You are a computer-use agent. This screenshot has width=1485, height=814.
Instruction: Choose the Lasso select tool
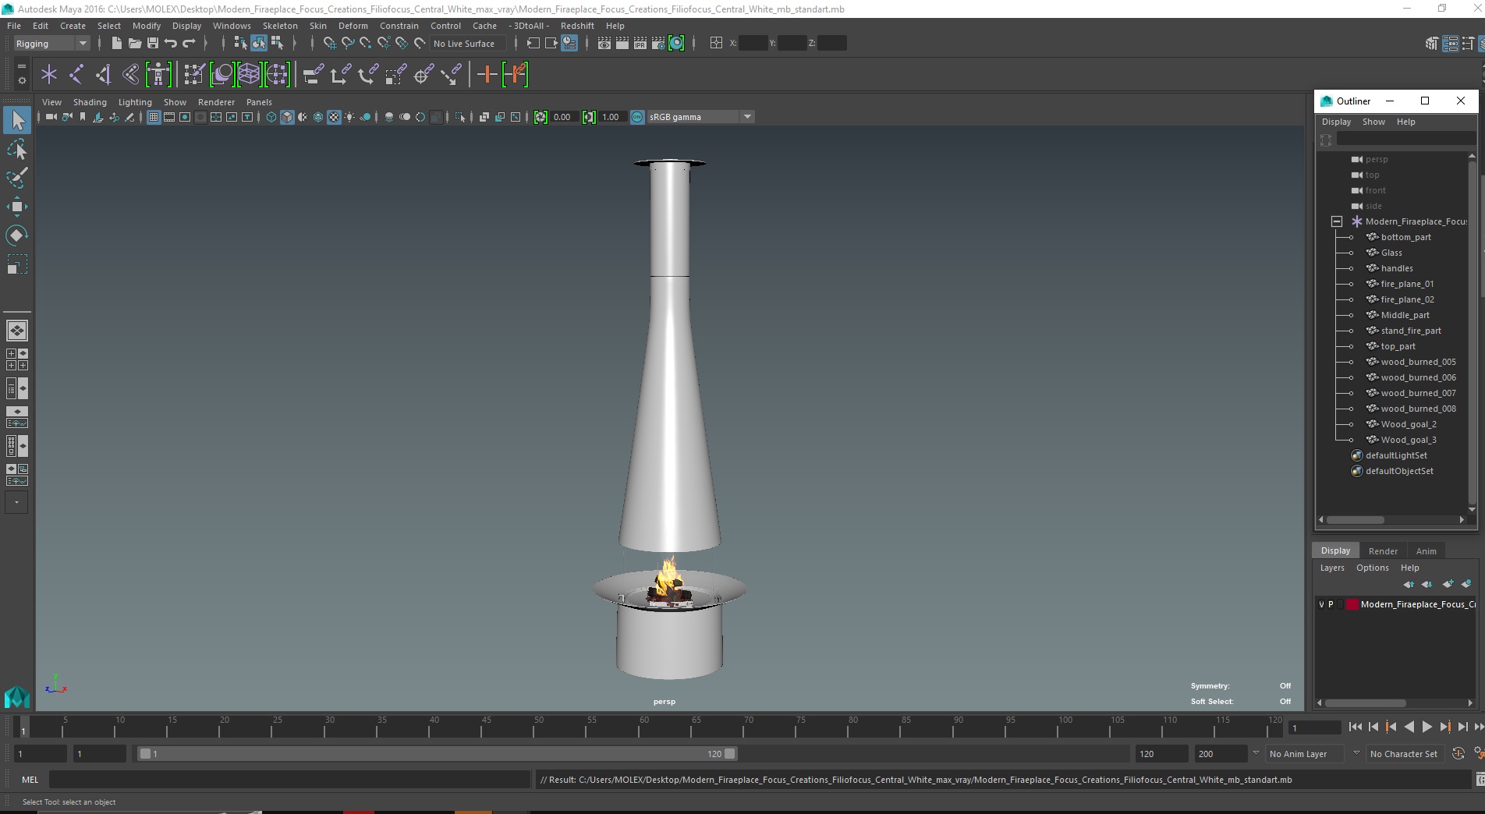(x=17, y=149)
